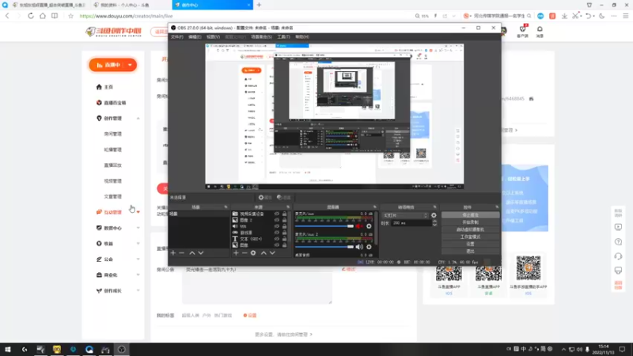The width and height of the screenshot is (633, 356).
Task: Click 启动虚拟摄像机 button
Action: click(470, 229)
